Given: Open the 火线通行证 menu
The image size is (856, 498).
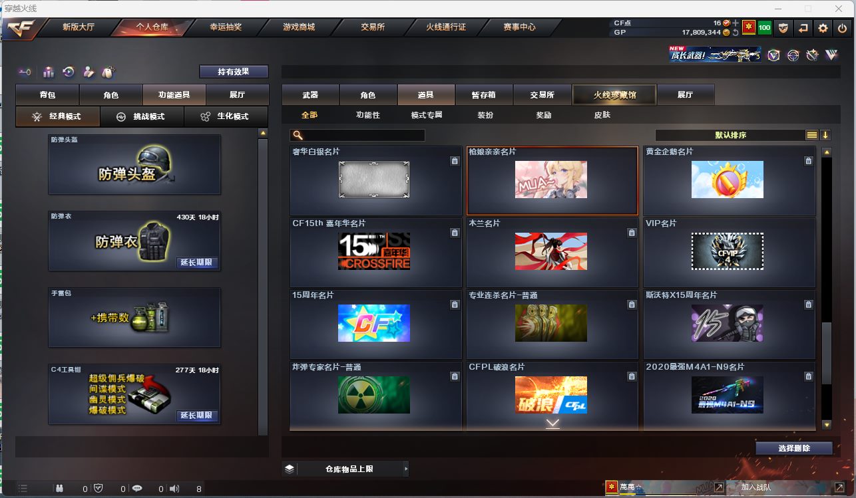Looking at the screenshot, I should [x=446, y=27].
